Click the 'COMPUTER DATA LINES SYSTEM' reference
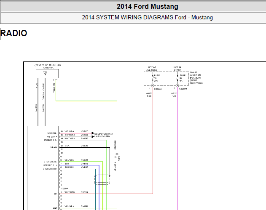 pos(103,135)
